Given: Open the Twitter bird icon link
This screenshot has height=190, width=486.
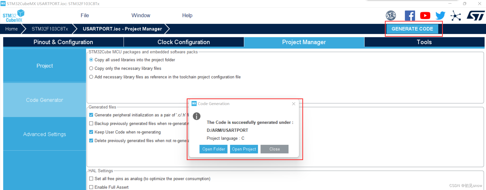Looking at the screenshot, I should (x=440, y=16).
